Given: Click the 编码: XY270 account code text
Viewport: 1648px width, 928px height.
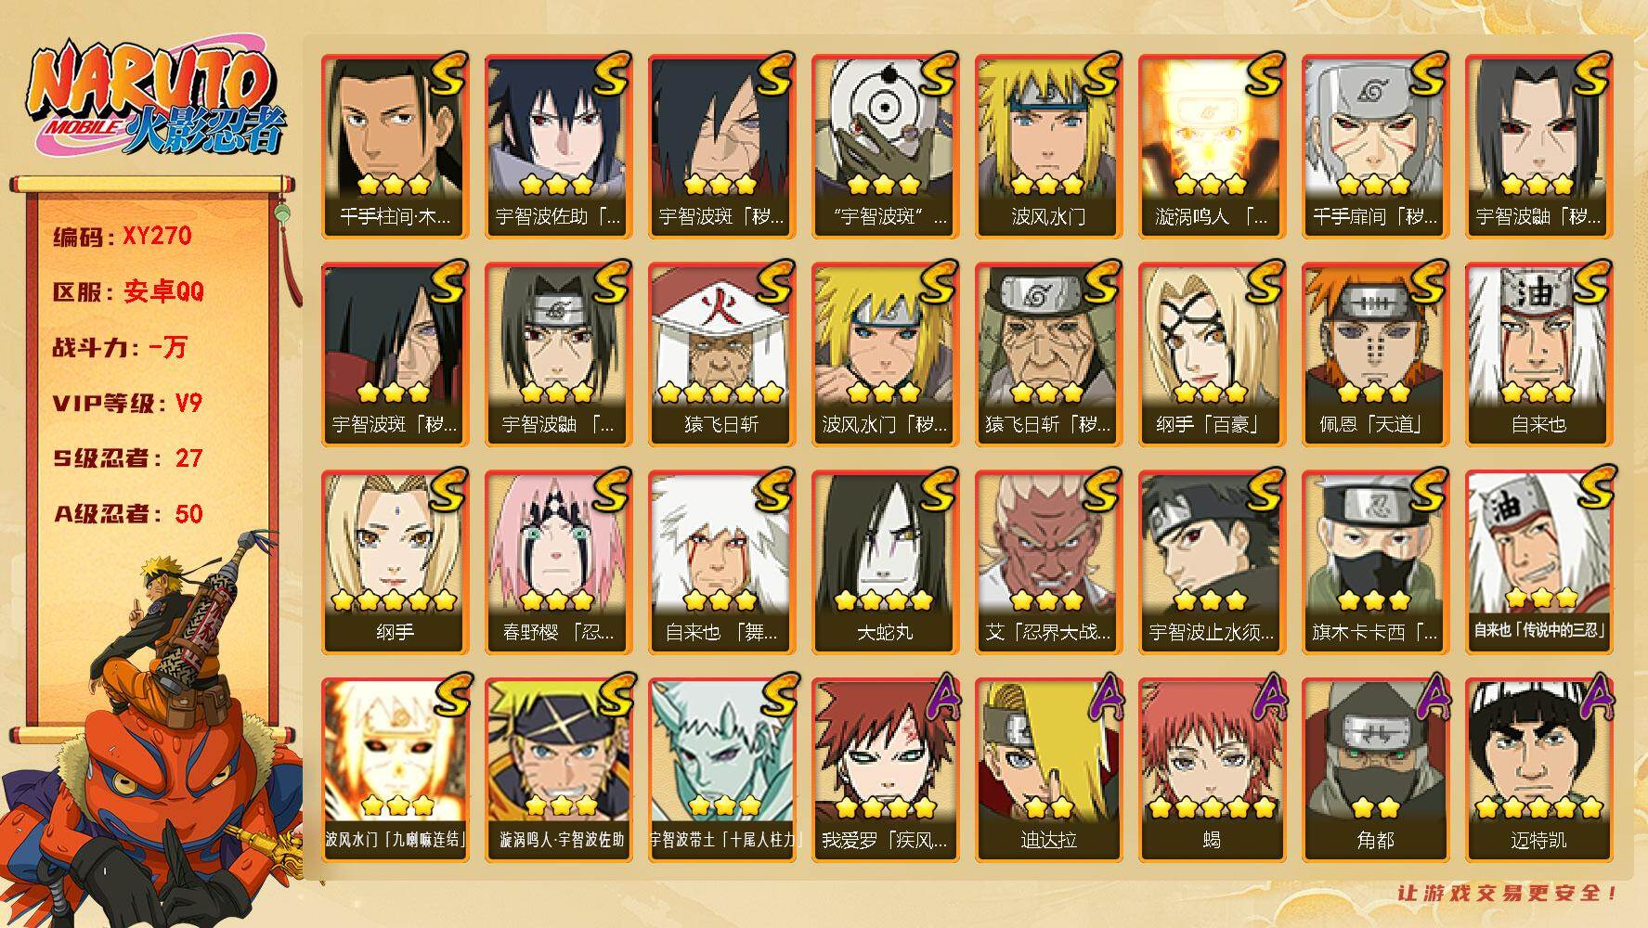Looking at the screenshot, I should click(x=123, y=237).
